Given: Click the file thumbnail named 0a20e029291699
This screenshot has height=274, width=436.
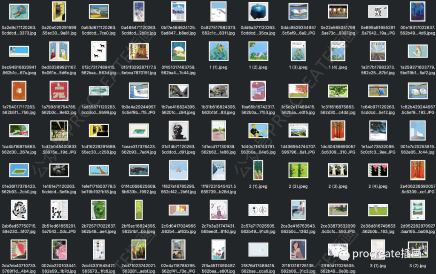Looking at the screenshot, I should point(59,11).
